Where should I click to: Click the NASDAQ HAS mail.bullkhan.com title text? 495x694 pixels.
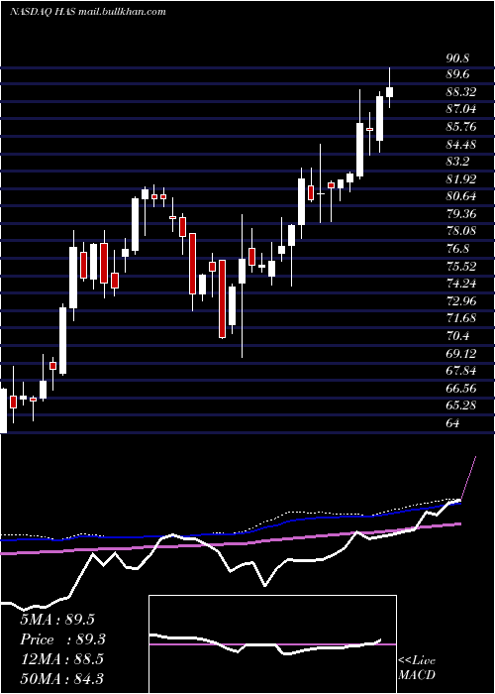pyautogui.click(x=87, y=11)
